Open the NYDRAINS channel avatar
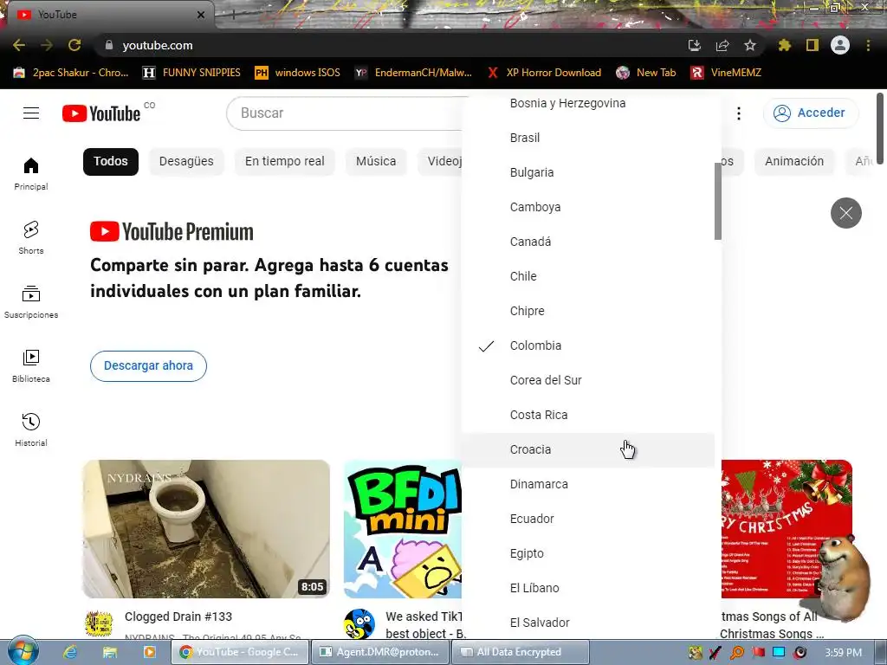887x665 pixels. click(99, 623)
